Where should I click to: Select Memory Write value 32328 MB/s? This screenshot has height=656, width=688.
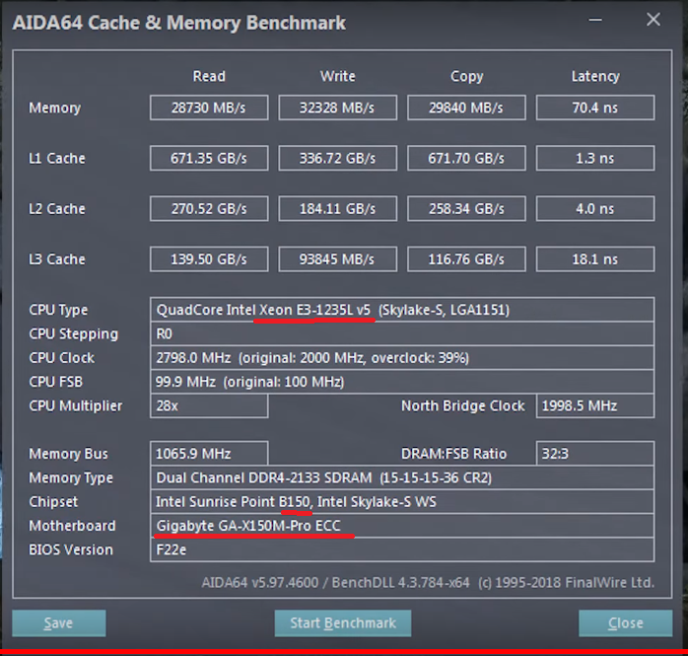coord(337,108)
